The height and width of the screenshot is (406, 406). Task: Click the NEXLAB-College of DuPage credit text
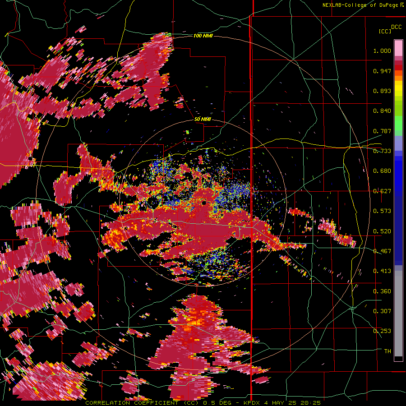pos(360,5)
